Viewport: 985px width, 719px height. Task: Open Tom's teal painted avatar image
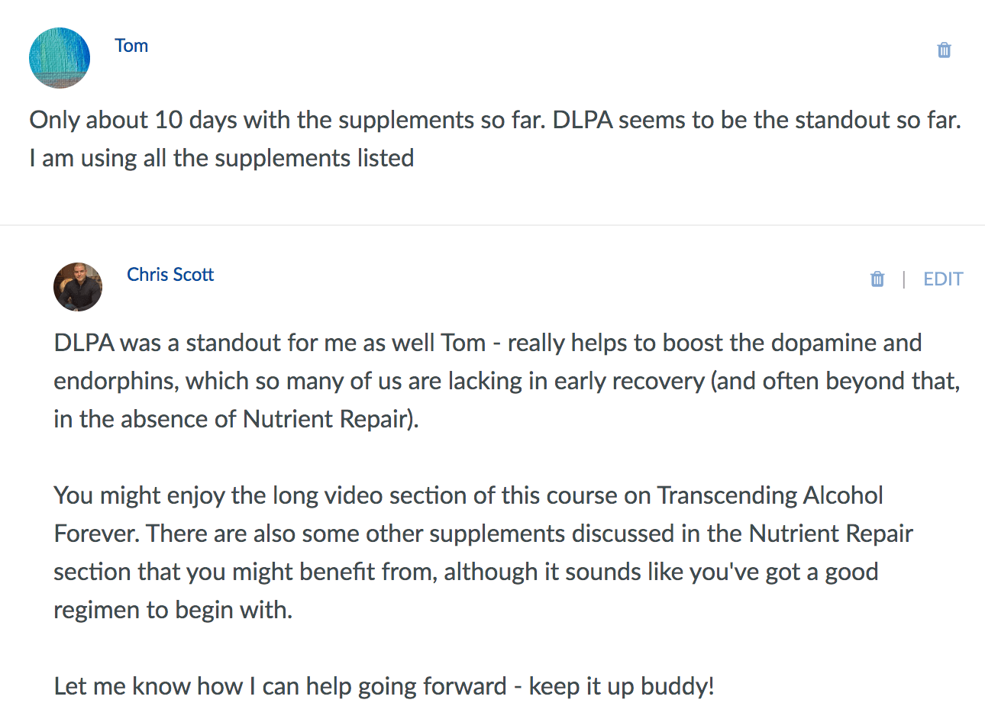(x=60, y=58)
